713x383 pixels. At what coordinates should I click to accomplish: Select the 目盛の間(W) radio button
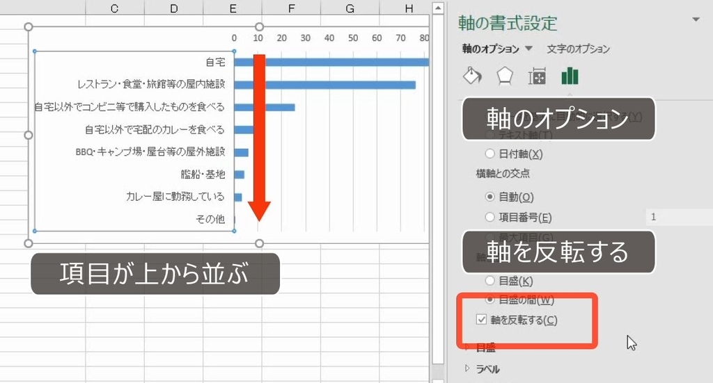(489, 300)
